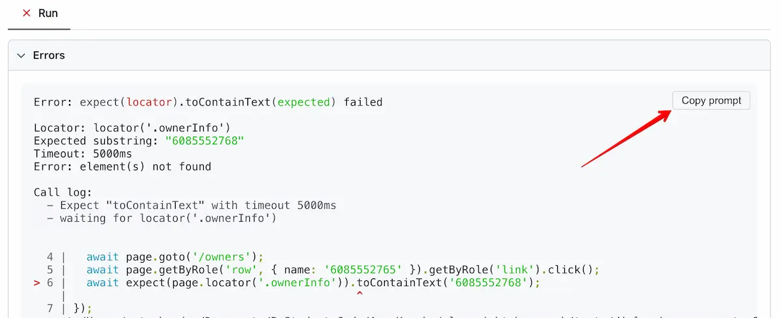This screenshot has height=318, width=781.
Task: Click the red arrow marker at line 6
Action: 37,283
